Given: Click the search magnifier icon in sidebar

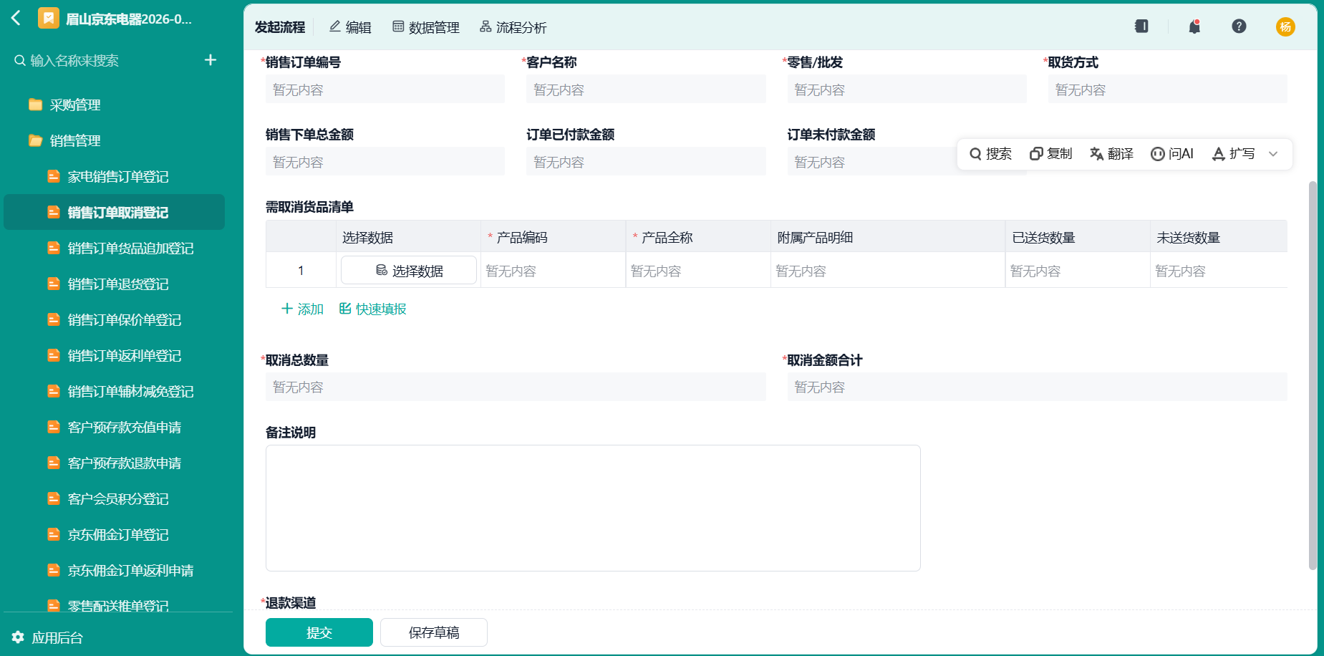Looking at the screenshot, I should [20, 61].
